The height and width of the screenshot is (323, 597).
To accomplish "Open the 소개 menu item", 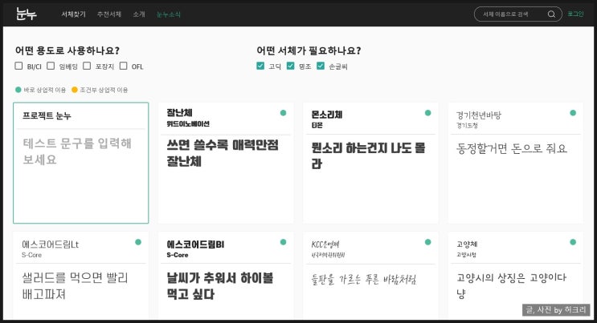I will click(139, 14).
